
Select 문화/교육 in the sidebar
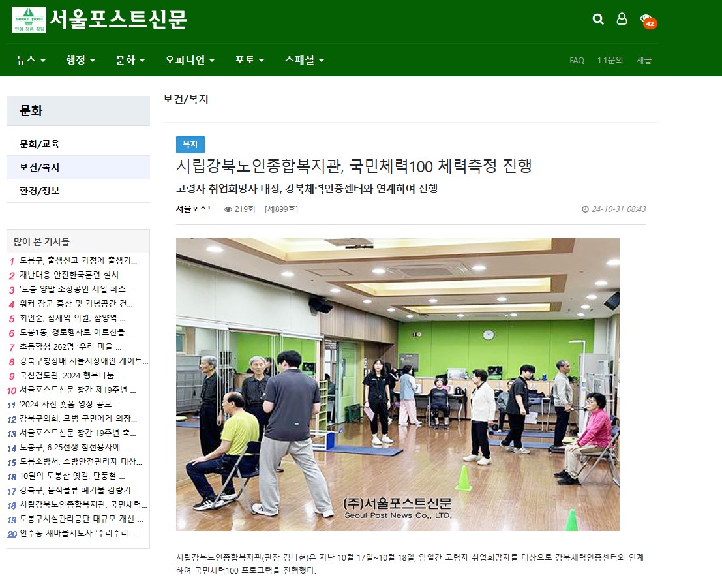(39, 144)
